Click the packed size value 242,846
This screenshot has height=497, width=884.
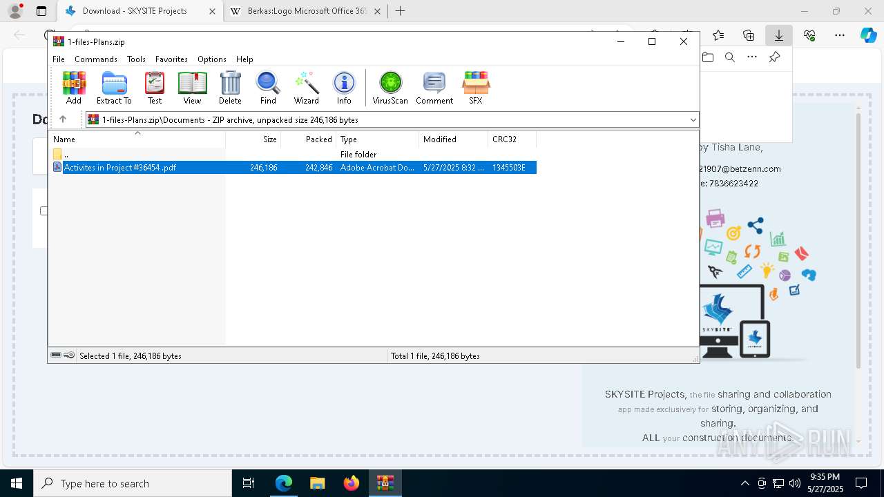(318, 168)
